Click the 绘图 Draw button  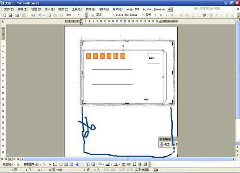tap(9, 164)
